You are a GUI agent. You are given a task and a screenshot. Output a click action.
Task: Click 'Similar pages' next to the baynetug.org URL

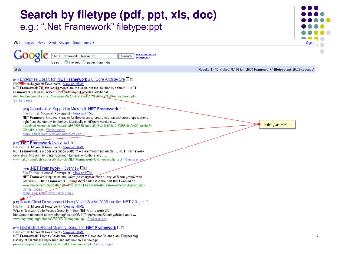pos(97,219)
